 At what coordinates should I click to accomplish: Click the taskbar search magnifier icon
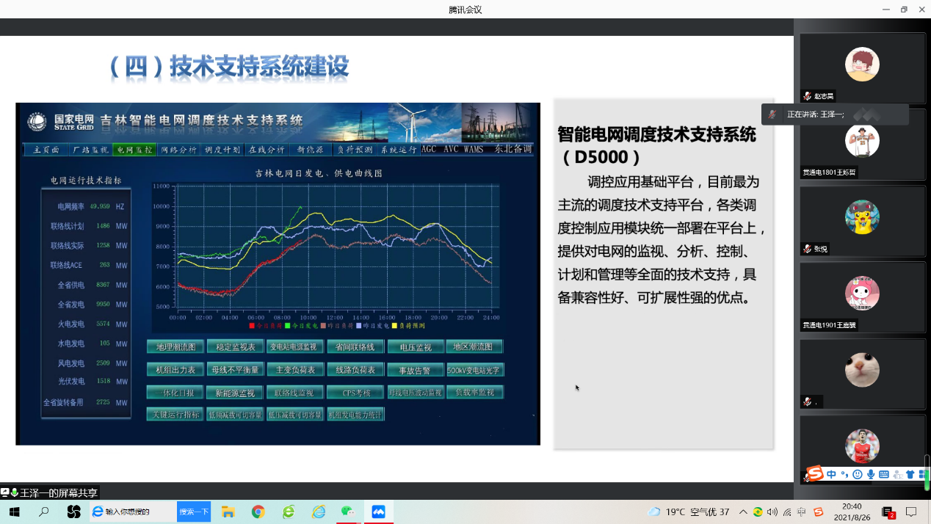pos(44,512)
